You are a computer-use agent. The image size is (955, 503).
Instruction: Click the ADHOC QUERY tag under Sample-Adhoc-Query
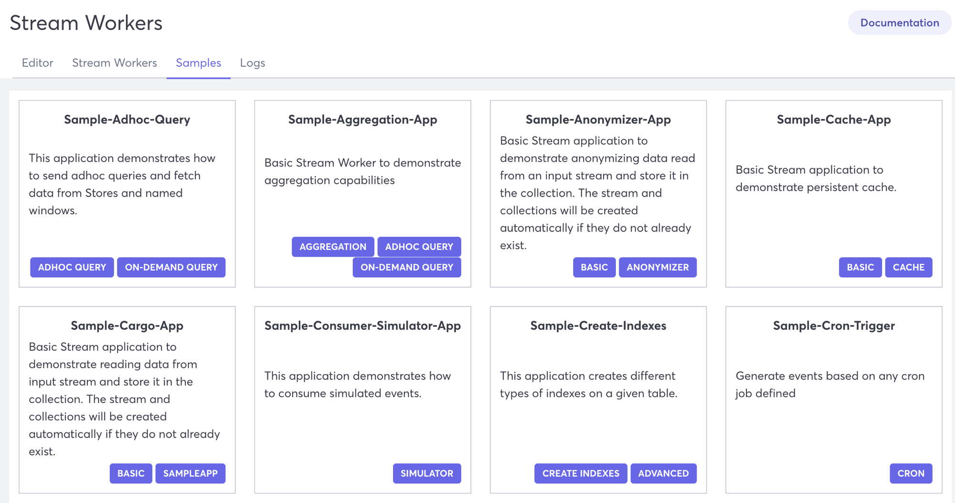(72, 267)
